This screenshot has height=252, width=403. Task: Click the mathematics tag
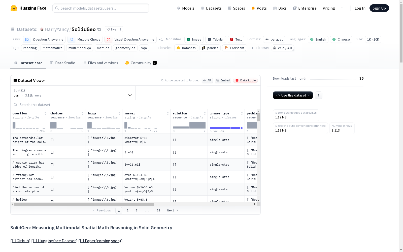pyautogui.click(x=53, y=48)
